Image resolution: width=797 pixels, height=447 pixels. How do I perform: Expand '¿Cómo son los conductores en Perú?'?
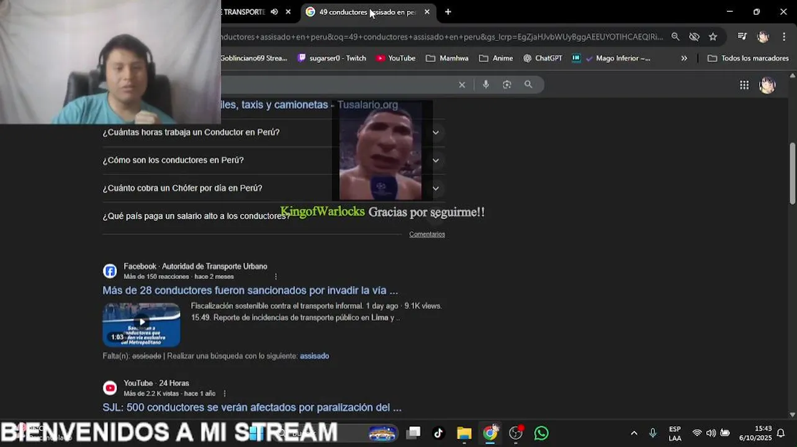point(274,160)
